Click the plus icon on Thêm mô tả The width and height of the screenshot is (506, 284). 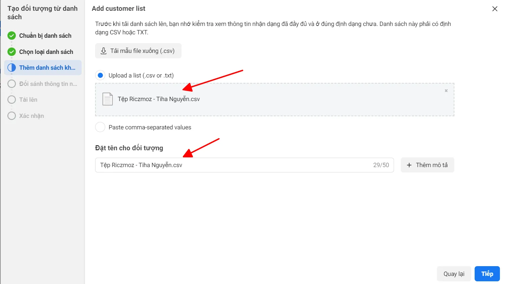pyautogui.click(x=409, y=165)
